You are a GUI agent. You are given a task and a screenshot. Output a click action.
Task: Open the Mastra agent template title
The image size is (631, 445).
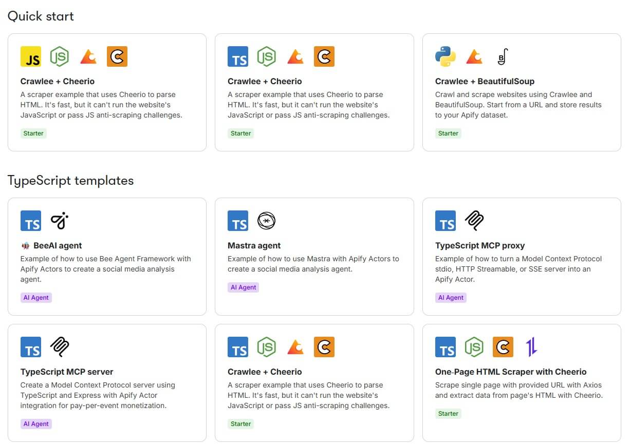click(x=254, y=245)
